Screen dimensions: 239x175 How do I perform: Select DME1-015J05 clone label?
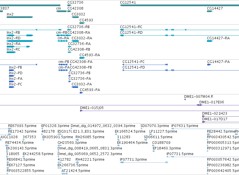(92, 108)
